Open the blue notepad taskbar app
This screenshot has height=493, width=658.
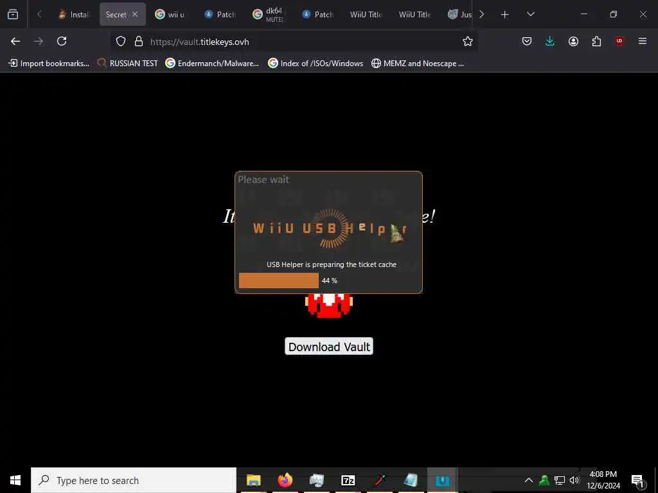411,480
